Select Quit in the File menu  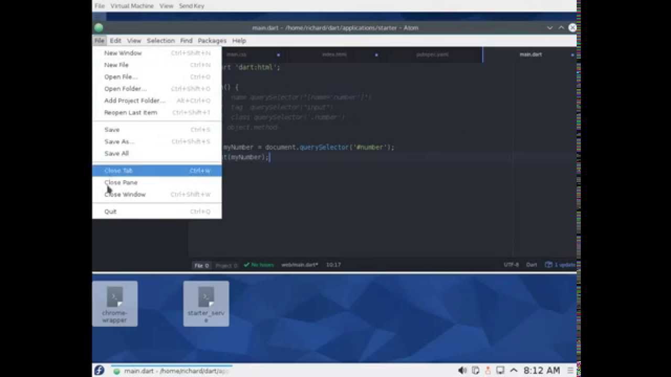[x=157, y=212]
